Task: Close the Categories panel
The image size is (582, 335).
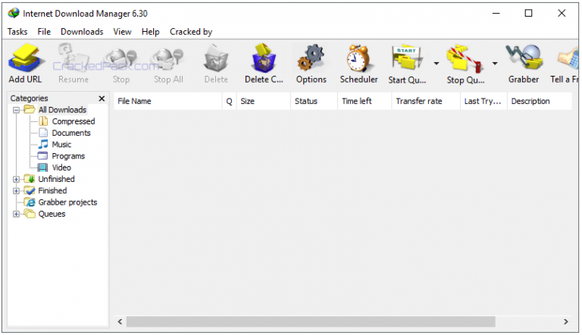Action: (x=102, y=99)
